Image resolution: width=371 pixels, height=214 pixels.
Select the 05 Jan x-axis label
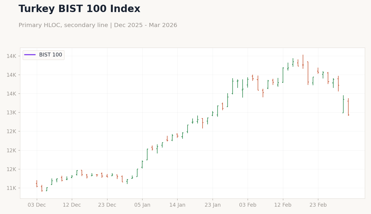142,205
